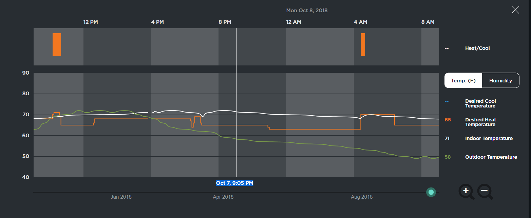Viewport: 531px width, 218px height.
Task: Click the Heat/Cool legend indicator
Action: [x=447, y=48]
